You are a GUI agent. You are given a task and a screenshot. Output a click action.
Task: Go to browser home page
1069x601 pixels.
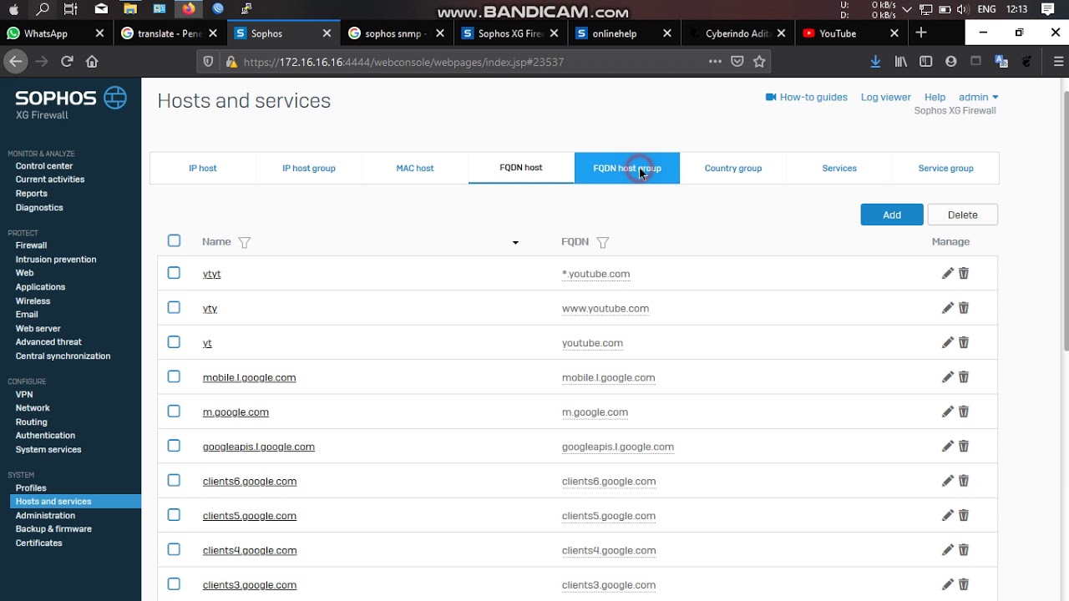[92, 61]
